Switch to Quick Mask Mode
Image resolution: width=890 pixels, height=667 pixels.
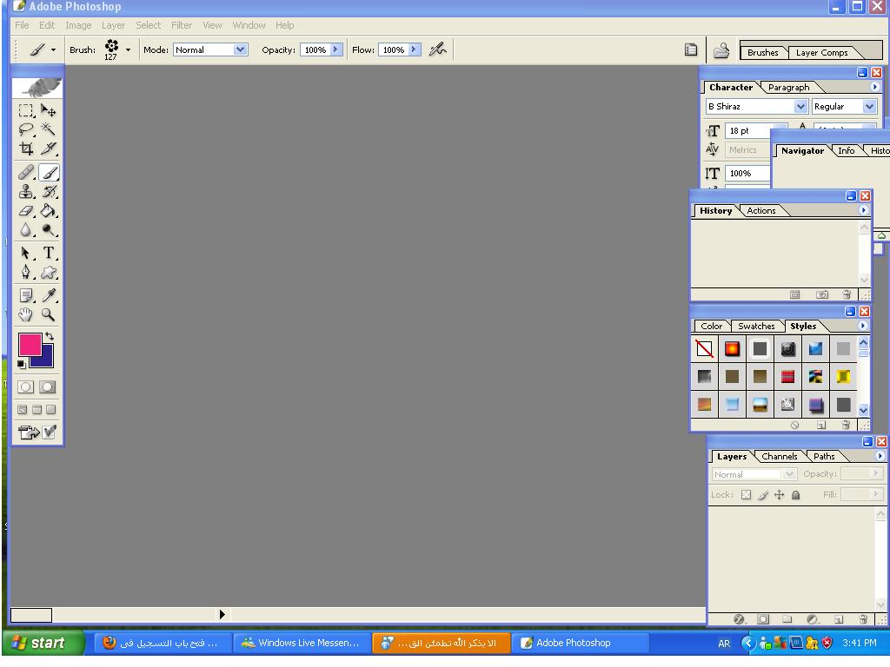click(x=48, y=387)
